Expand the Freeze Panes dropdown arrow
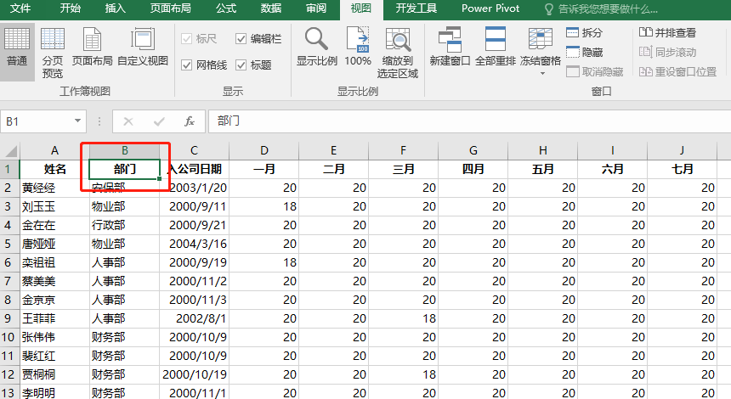Screen dimensions: 731x399 point(542,74)
